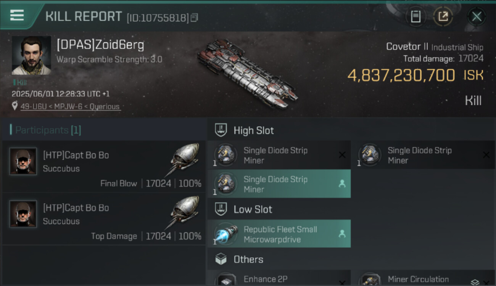Screen dimensions: 496x286
Task: Select the High Slot section header
Action: click(x=254, y=130)
